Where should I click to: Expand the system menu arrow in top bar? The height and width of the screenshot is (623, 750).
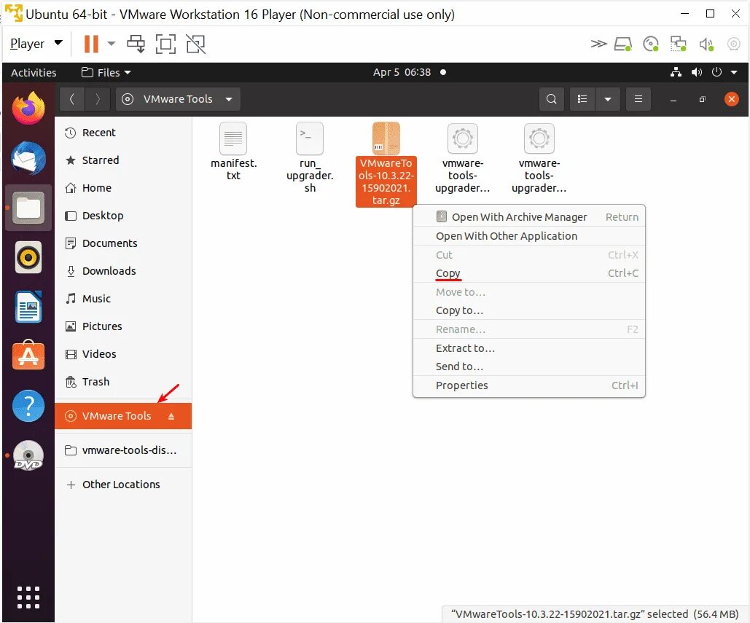(x=734, y=72)
